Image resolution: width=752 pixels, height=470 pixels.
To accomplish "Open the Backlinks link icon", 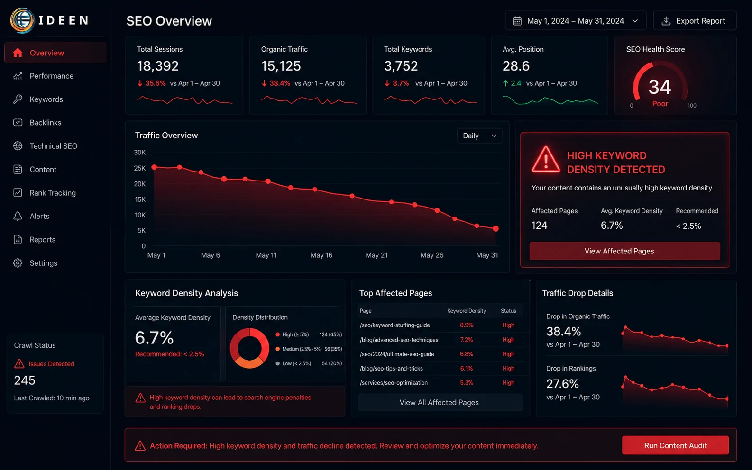I will (18, 122).
